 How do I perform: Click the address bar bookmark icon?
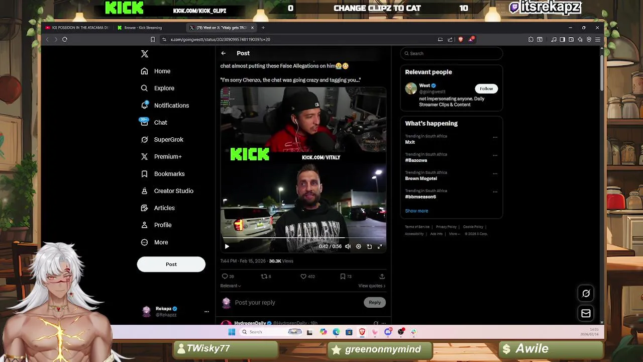pos(153,39)
